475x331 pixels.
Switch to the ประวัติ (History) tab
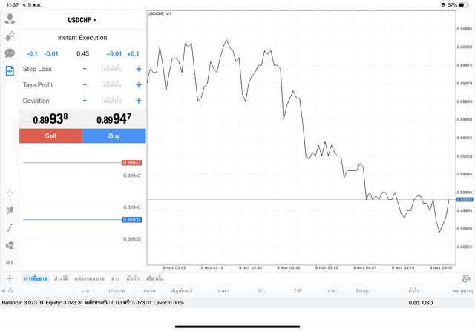pos(61,278)
